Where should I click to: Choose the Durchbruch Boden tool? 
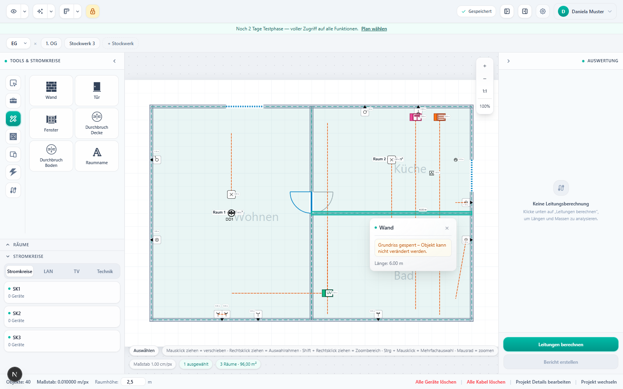[51, 156]
